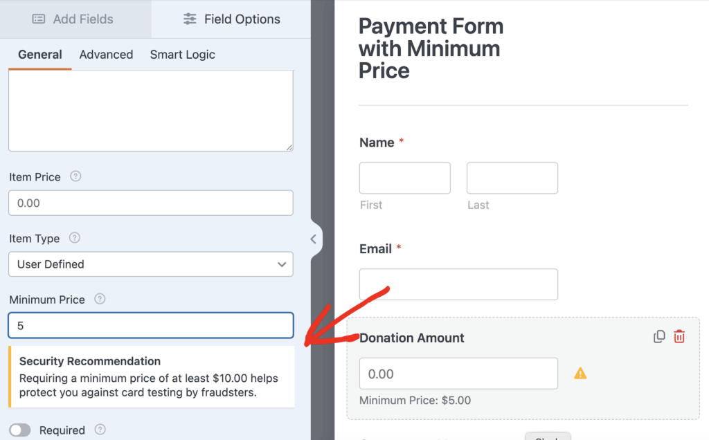Open the Item Type dropdown

click(150, 264)
